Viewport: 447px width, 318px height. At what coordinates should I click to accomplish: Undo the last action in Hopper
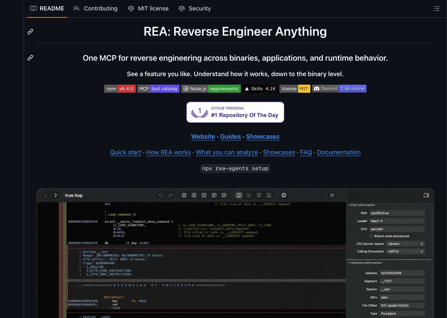click(x=161, y=195)
